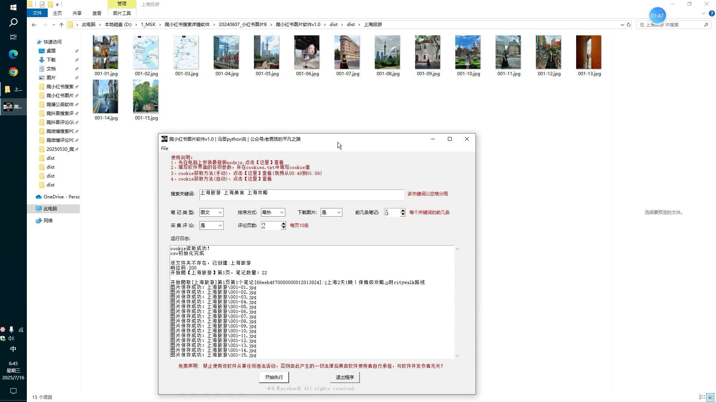Increase the 前几条笔记 value
This screenshot has width=716, height=402.
point(403,211)
